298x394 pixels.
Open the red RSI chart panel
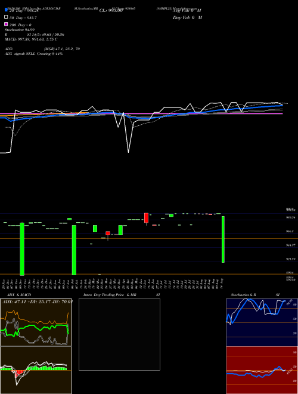[262, 370]
